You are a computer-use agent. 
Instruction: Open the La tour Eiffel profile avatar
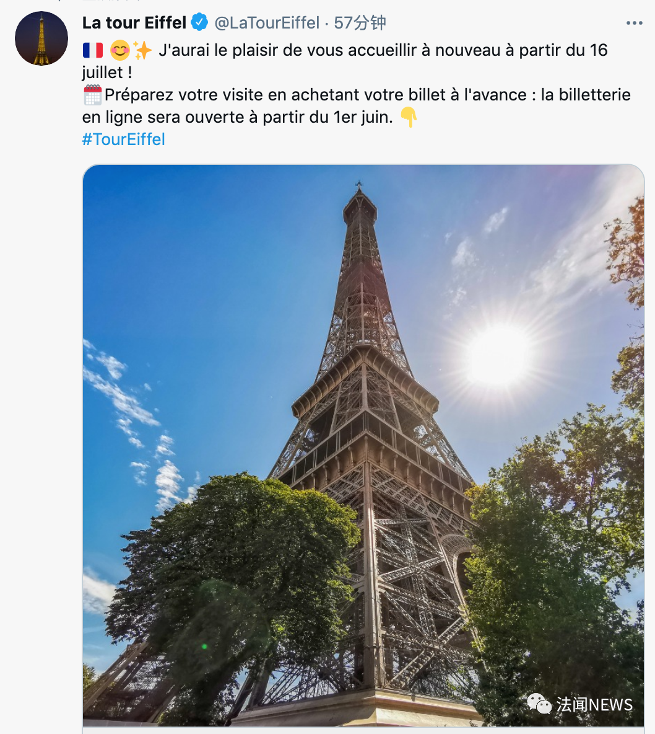[x=41, y=38]
